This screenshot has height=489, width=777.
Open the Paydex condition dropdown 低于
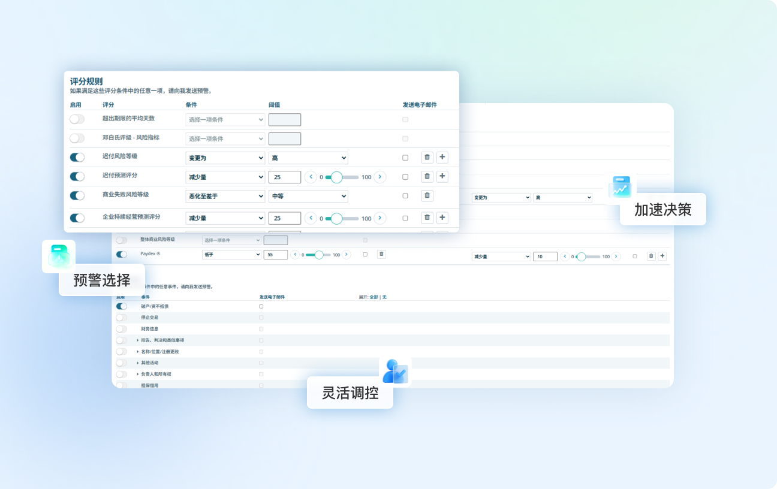click(231, 255)
